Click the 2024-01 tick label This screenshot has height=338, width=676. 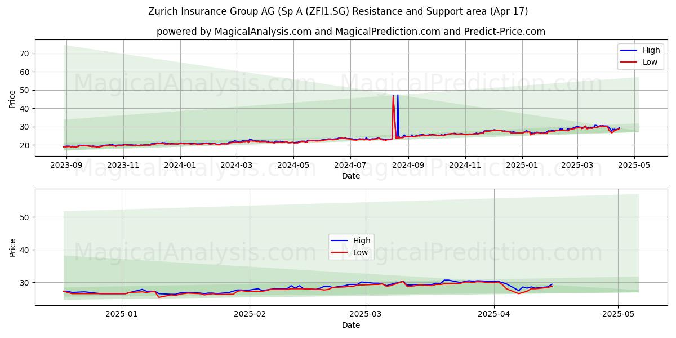pyautogui.click(x=180, y=165)
